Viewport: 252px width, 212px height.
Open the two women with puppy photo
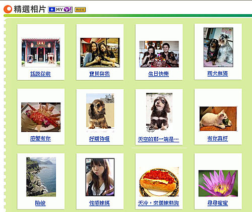pos(100,52)
